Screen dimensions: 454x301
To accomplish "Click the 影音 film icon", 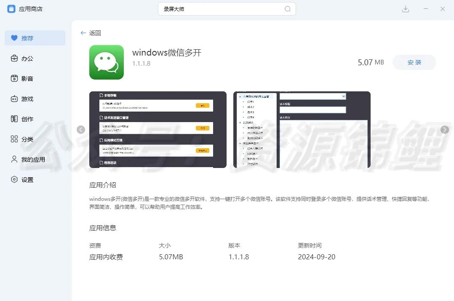I will [x=14, y=78].
